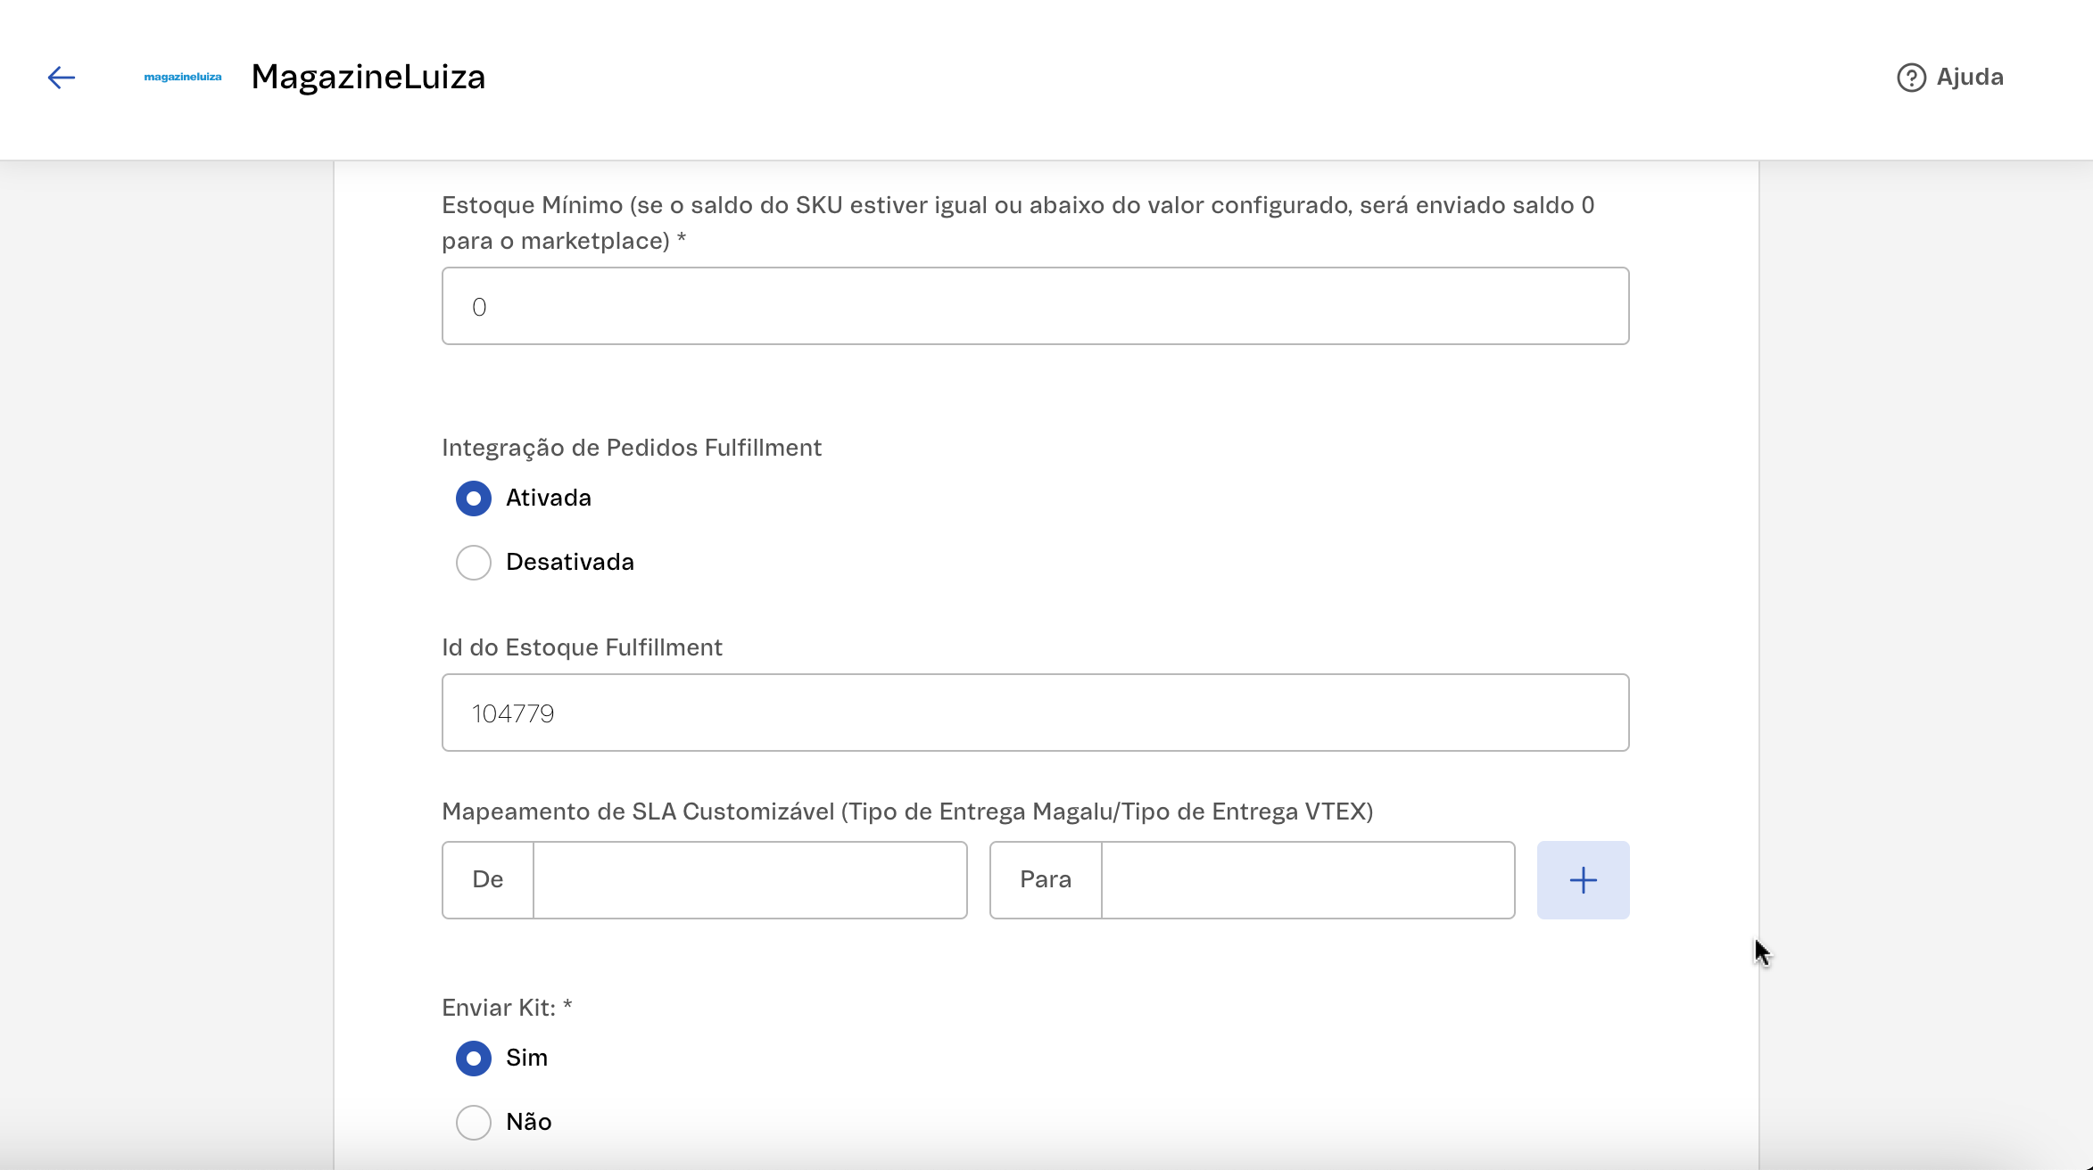The image size is (2093, 1170).
Task: Choose Sim for Enviar Kit
Action: (474, 1059)
